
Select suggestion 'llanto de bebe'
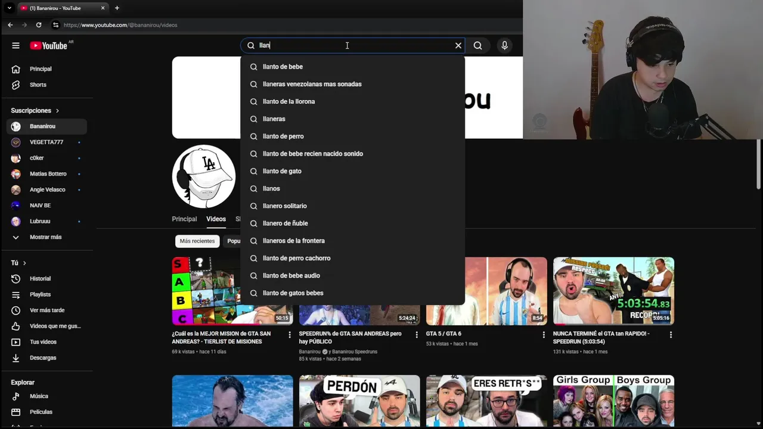tap(352, 67)
